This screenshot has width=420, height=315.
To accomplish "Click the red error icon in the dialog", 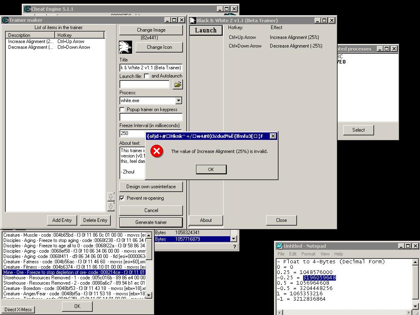I will pos(156,151).
